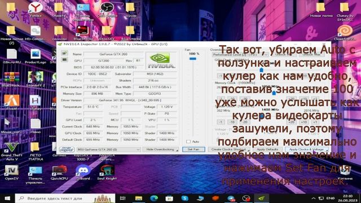
Task: Click the Apply Defaults button
Action: tap(267, 149)
